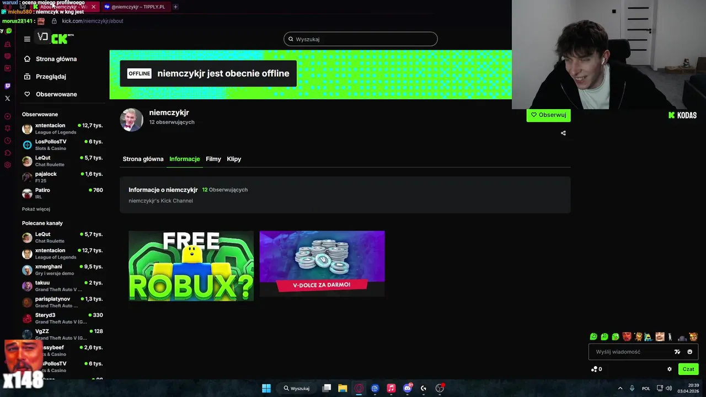Open LeQut in Obserwowane list
This screenshot has height=397, width=706.
pyautogui.click(x=62, y=161)
